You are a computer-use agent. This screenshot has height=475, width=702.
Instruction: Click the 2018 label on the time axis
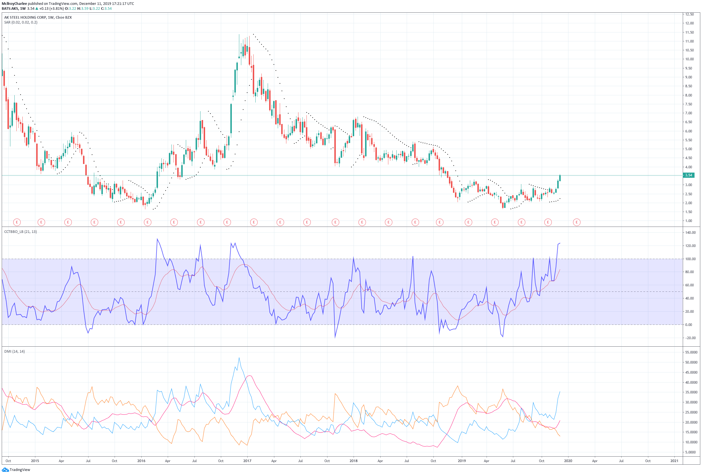(353, 461)
